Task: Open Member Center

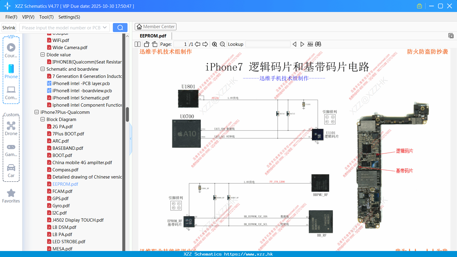Action: (155, 27)
